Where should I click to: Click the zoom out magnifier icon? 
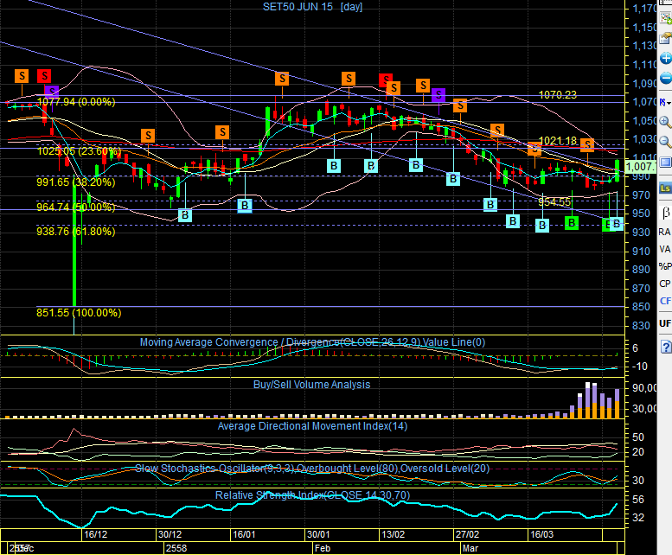coord(666,142)
